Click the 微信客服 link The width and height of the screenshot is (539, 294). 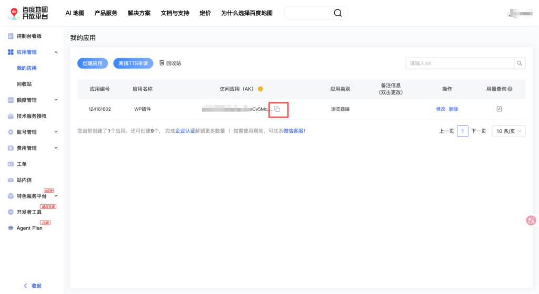point(294,131)
